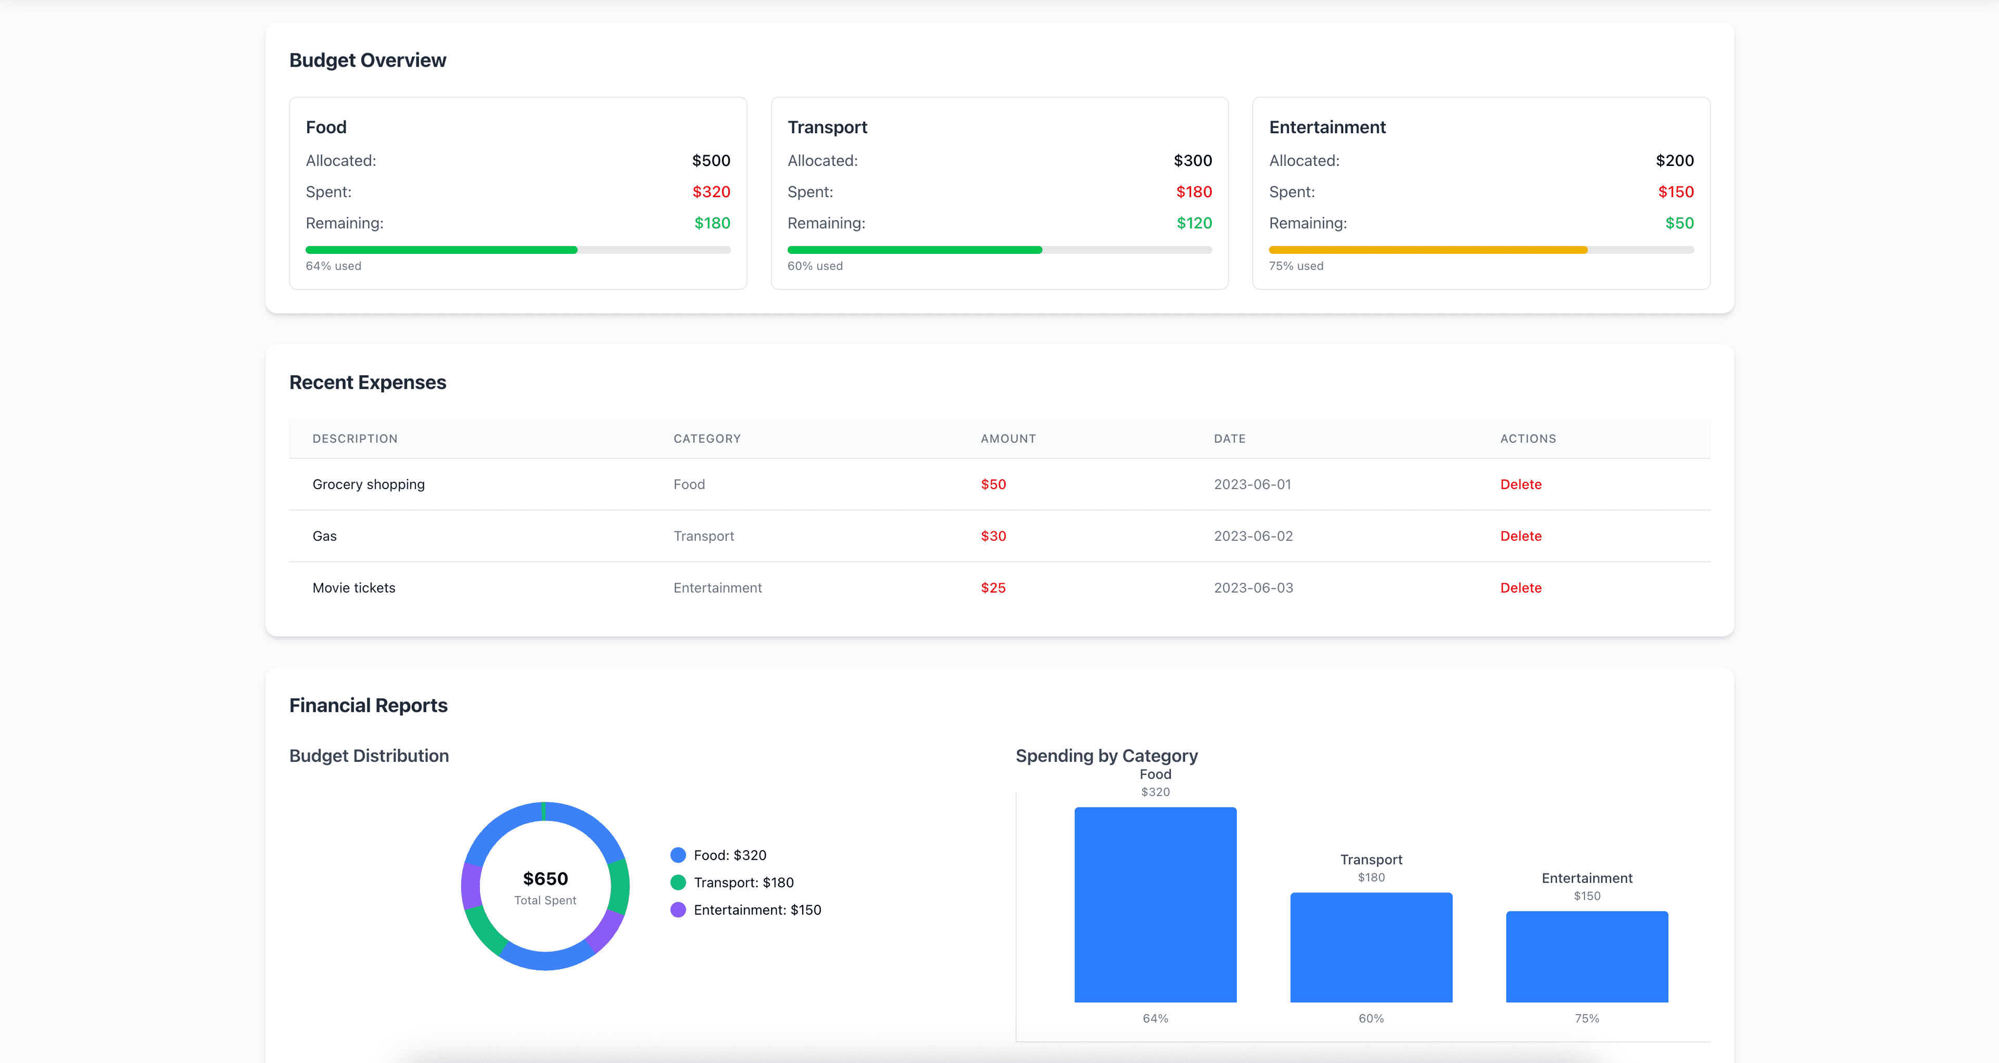Click the Entertainment bar in chart

coord(1586,956)
